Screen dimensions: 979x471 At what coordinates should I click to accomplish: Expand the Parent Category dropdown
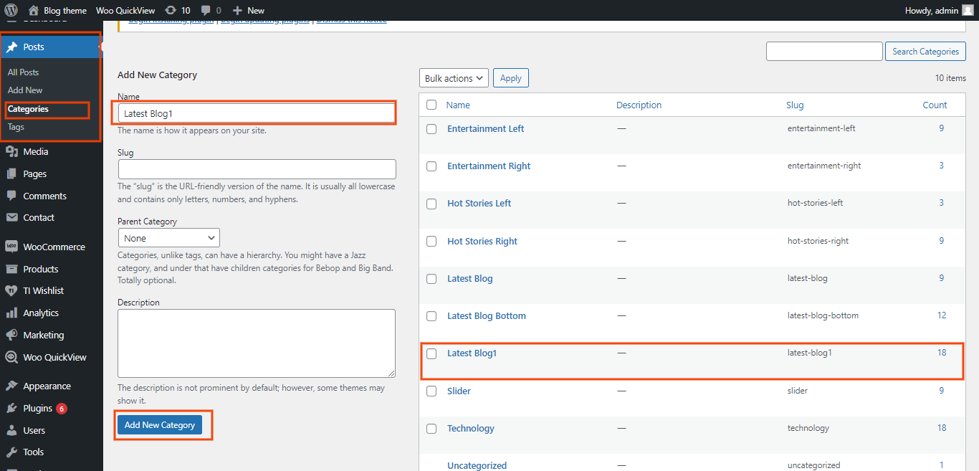click(x=168, y=238)
